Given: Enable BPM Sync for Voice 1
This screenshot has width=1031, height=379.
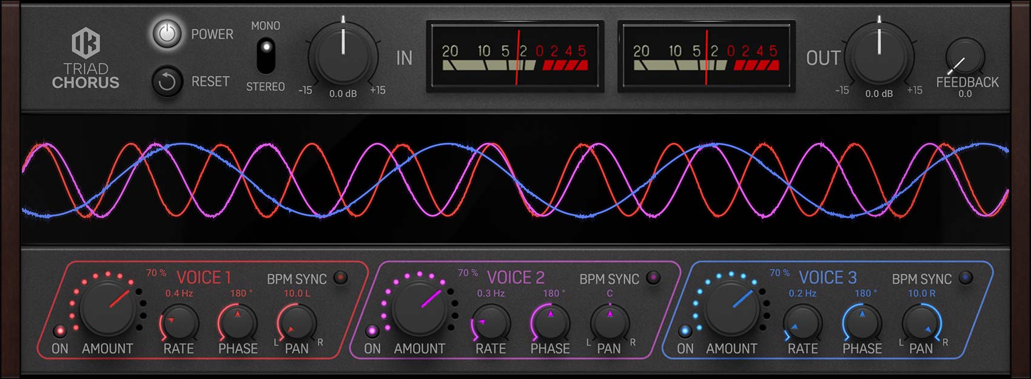Looking at the screenshot, I should (341, 278).
